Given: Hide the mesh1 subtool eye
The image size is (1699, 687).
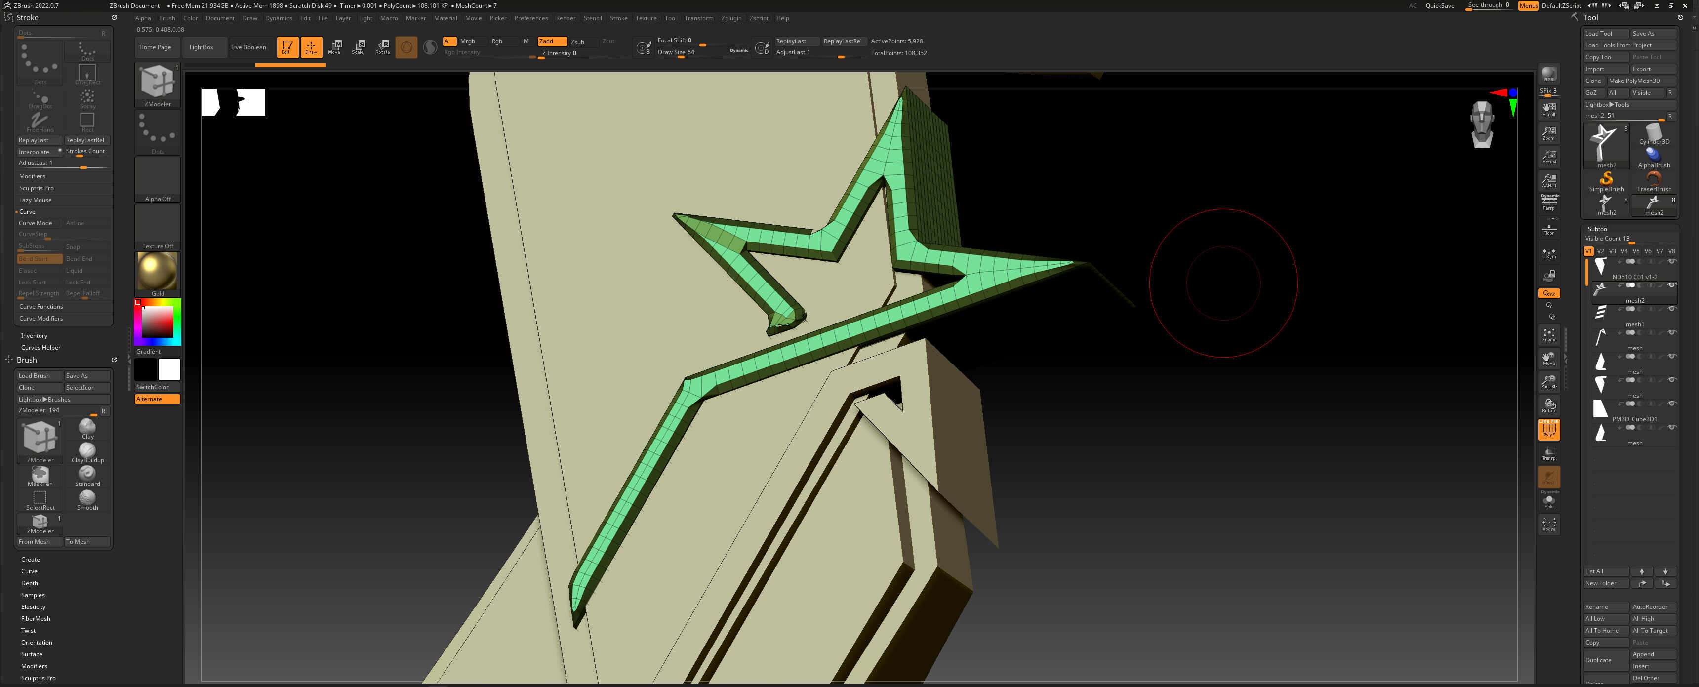Looking at the screenshot, I should [1671, 309].
